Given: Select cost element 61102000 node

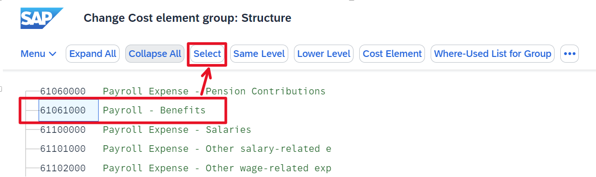Looking at the screenshot, I should 63,168.
